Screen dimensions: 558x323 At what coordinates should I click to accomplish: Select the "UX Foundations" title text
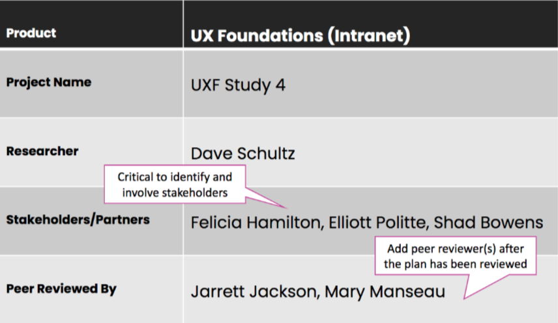pyautogui.click(x=257, y=36)
